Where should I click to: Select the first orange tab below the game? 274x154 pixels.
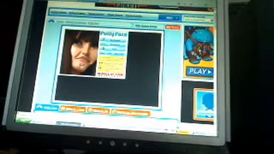73,110
